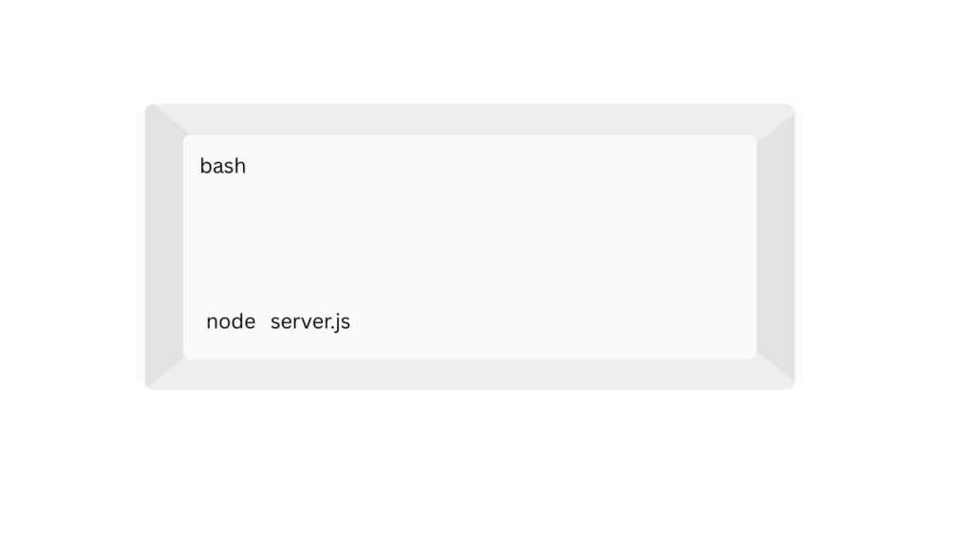Click the ".js" extension in the command
This screenshot has height=546, width=972.
[339, 322]
